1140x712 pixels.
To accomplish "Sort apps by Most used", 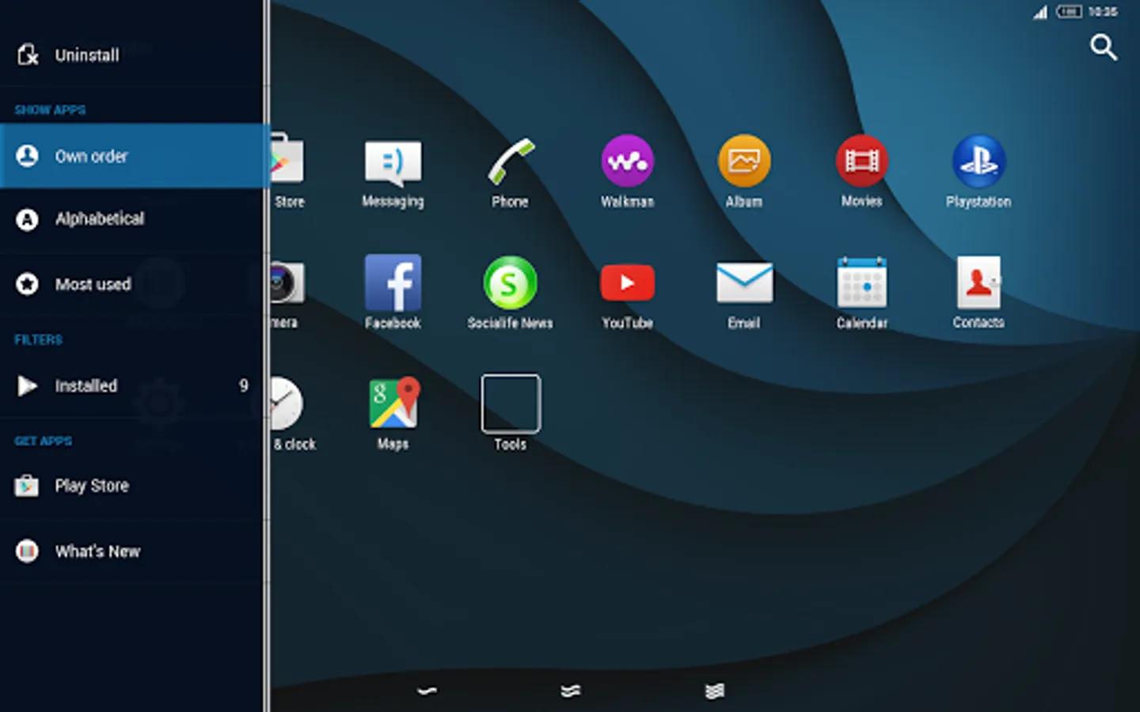I will point(132,284).
